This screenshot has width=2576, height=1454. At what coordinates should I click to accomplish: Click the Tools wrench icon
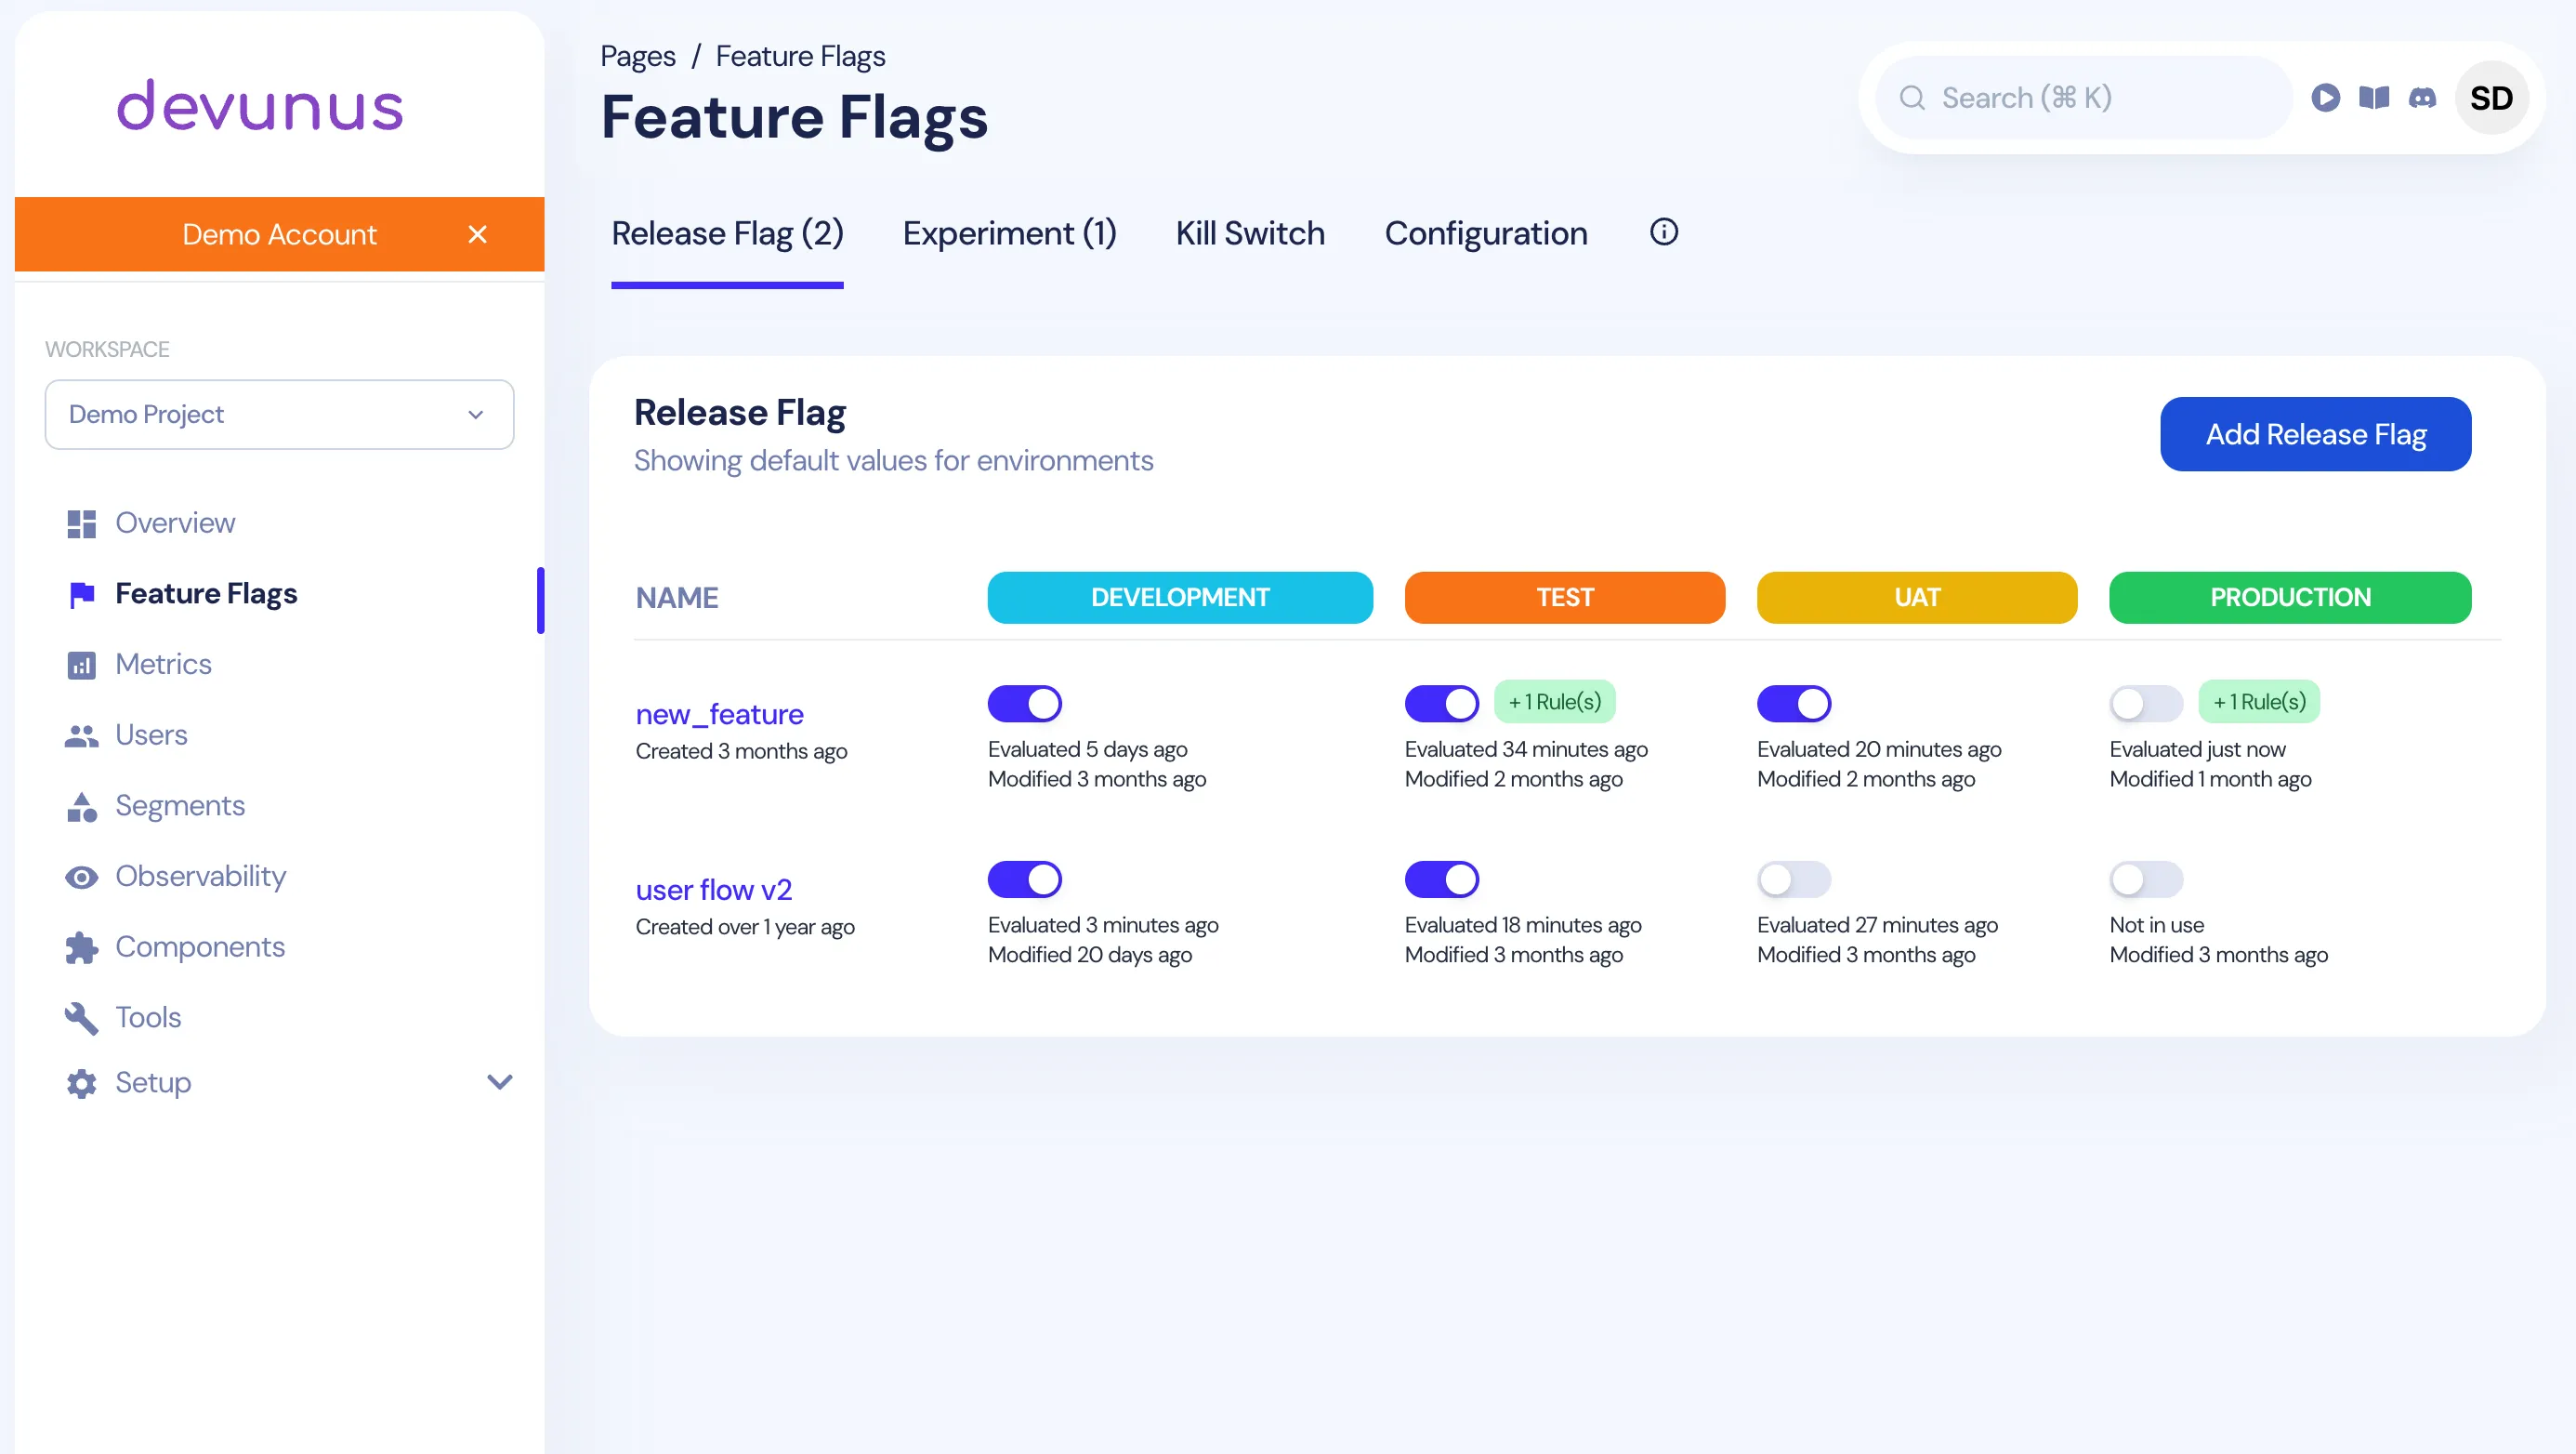(81, 1017)
